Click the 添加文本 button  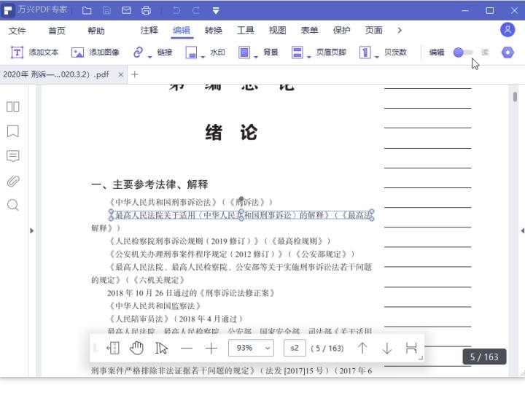pyautogui.click(x=35, y=52)
